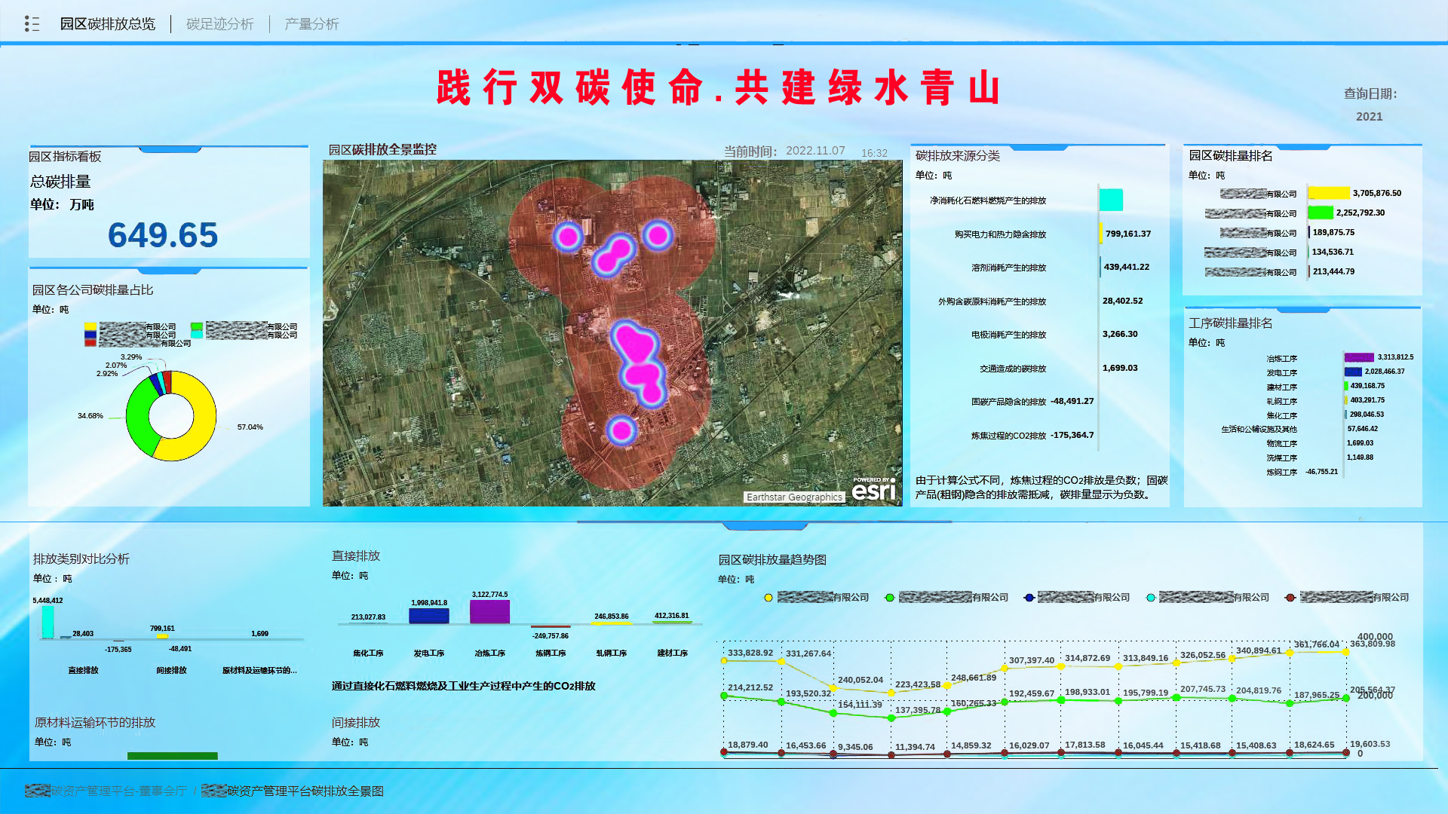Switch to the 碳足迹分析 tab

point(219,24)
